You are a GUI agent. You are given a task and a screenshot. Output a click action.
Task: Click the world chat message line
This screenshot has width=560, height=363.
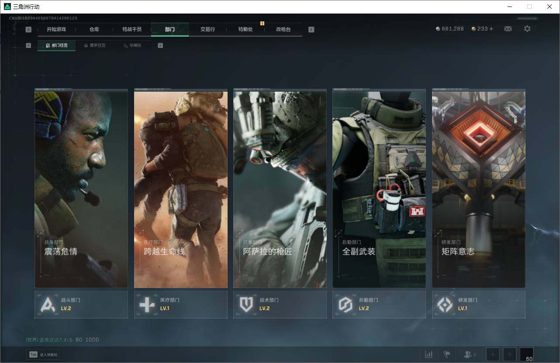pos(62,339)
